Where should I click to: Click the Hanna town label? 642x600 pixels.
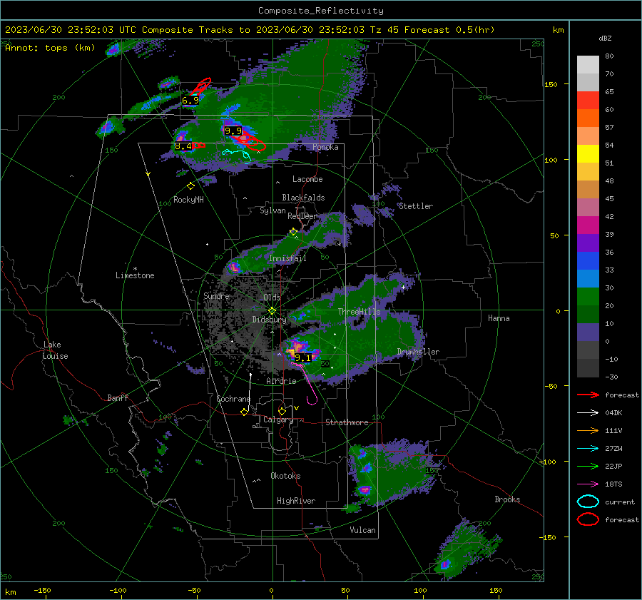coord(499,318)
